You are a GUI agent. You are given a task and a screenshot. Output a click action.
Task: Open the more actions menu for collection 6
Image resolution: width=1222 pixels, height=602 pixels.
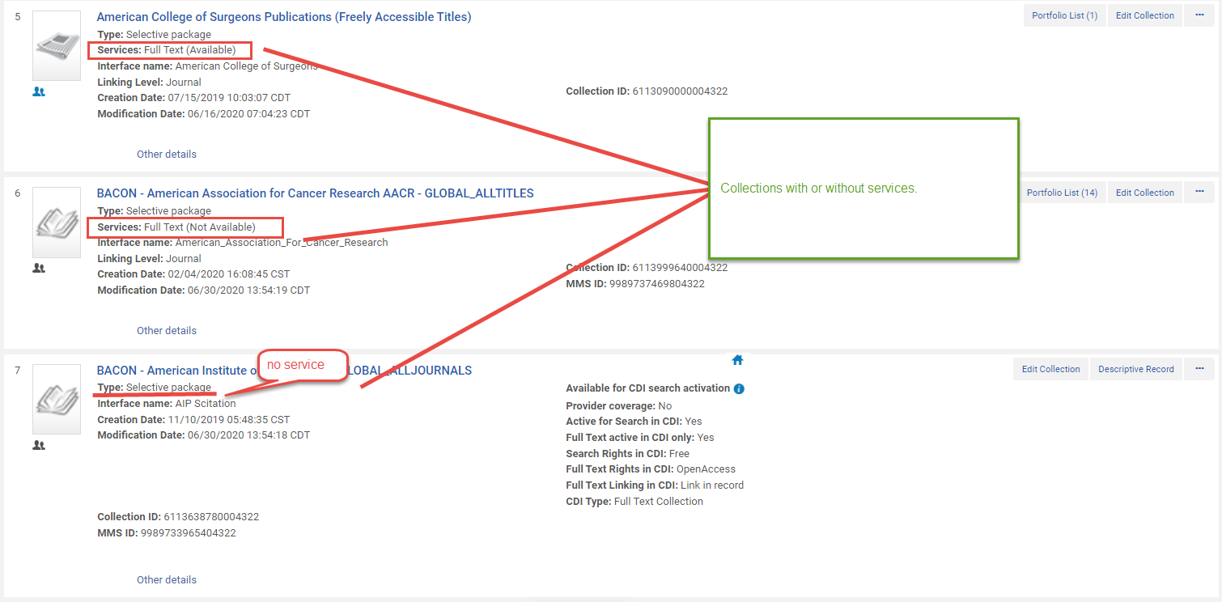[1199, 193]
